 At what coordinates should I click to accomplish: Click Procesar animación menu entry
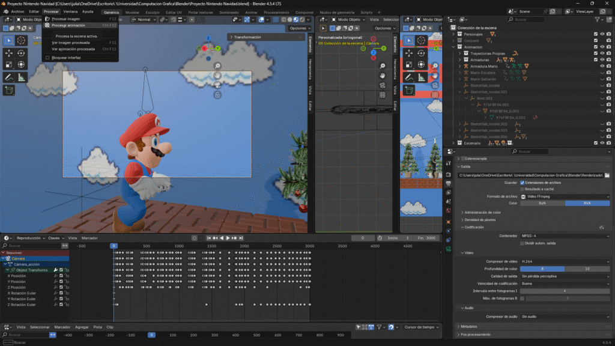point(68,25)
